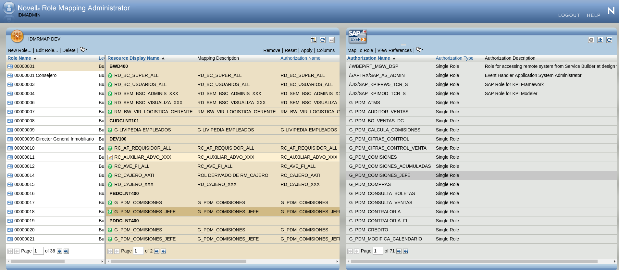Click the authorizations Page number input field
The width and height of the screenshot is (619, 270).
point(378,251)
